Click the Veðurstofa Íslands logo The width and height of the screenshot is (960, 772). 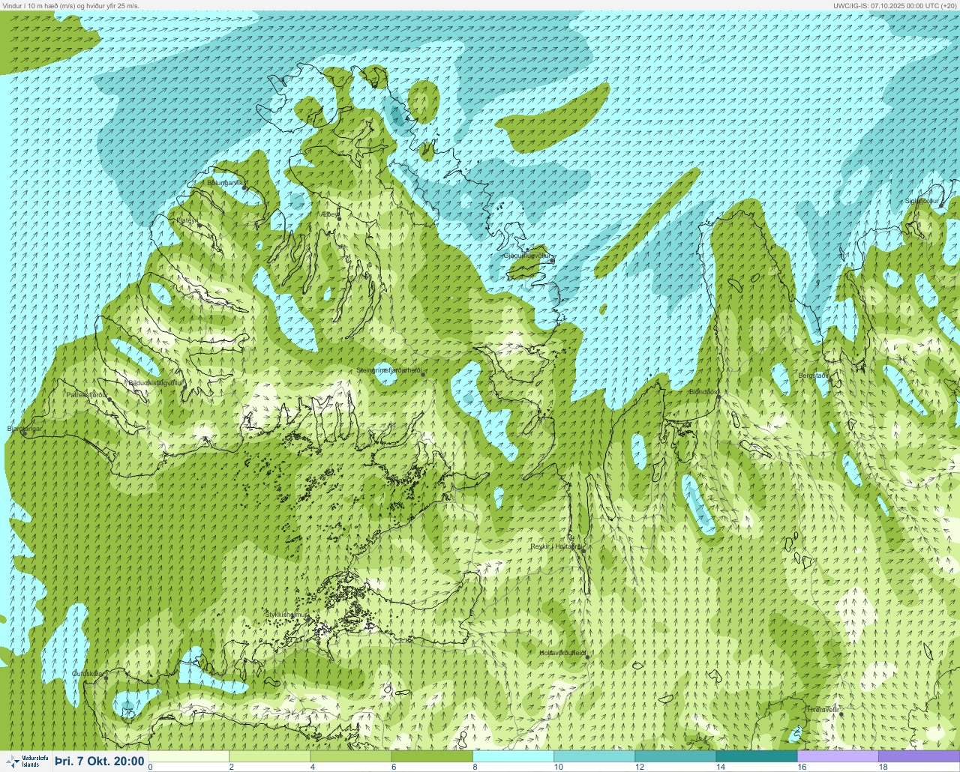point(26,762)
